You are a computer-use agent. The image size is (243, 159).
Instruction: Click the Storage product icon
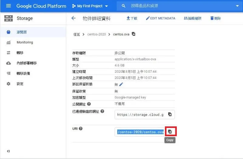[x=9, y=18]
